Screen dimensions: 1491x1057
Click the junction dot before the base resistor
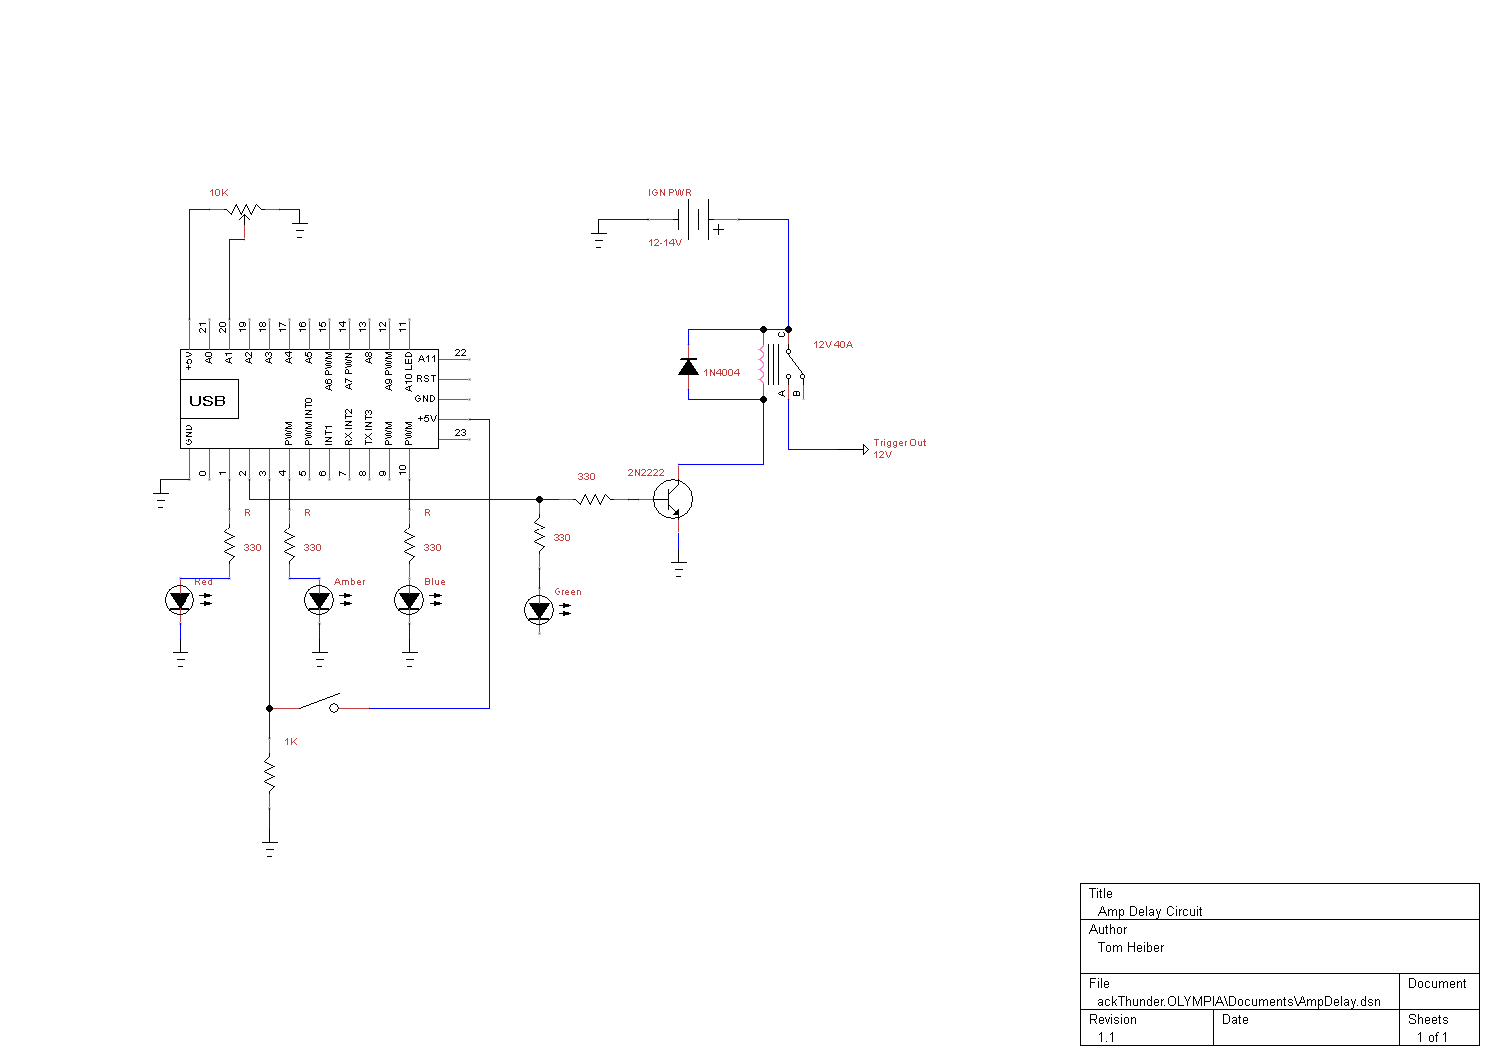540,499
